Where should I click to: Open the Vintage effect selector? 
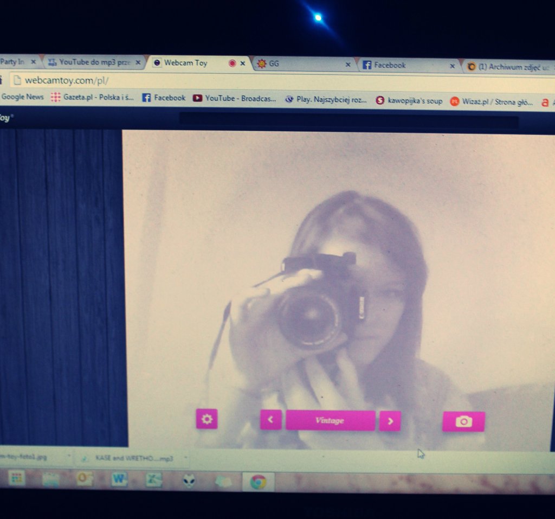click(330, 420)
